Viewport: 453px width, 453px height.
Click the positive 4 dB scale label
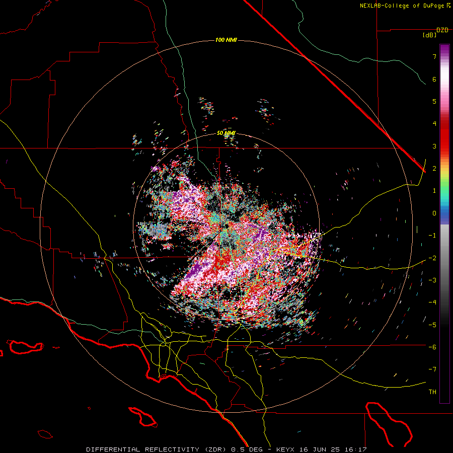(434, 124)
